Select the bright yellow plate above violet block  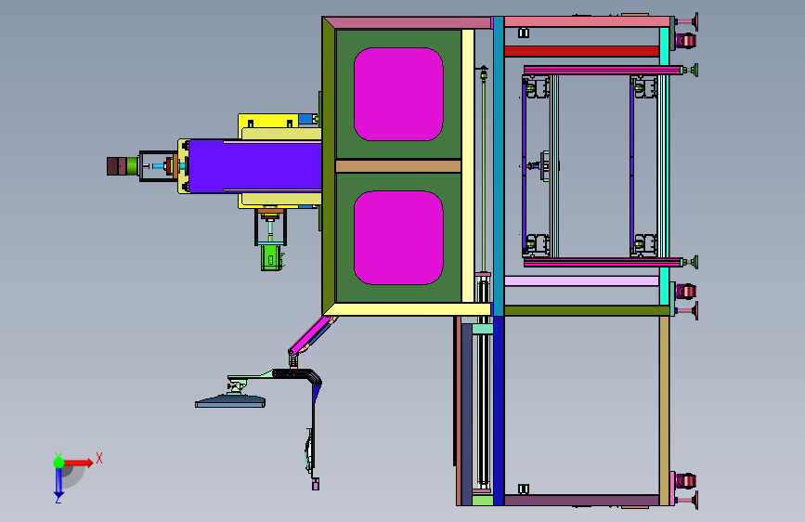[x=268, y=122]
